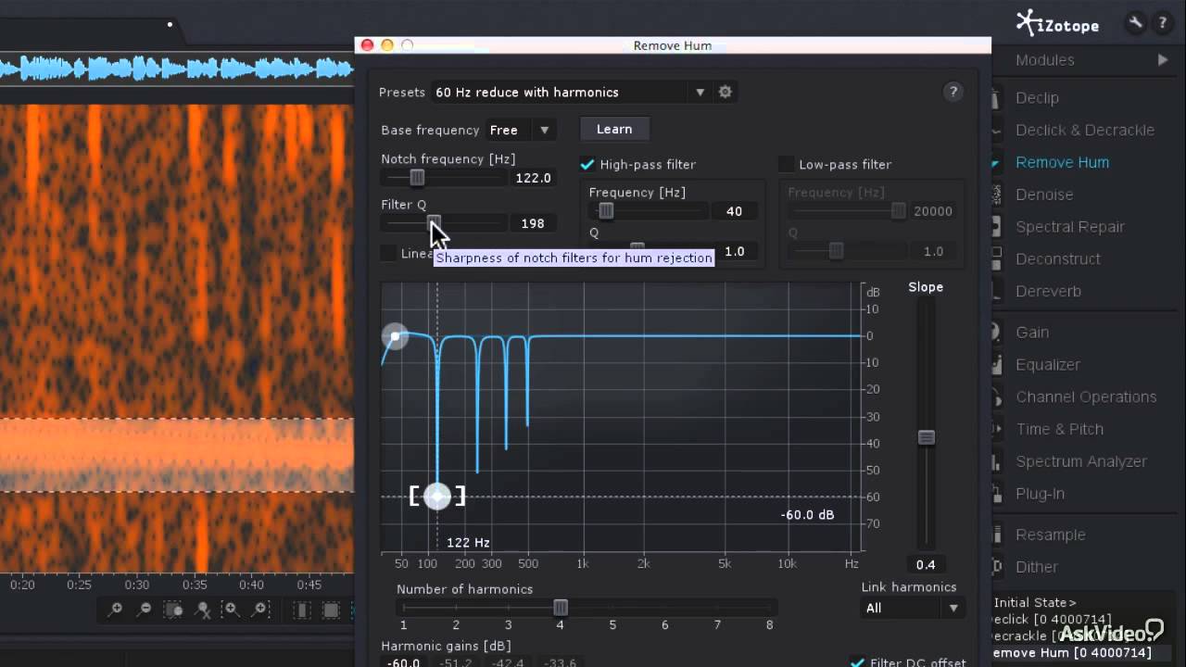
Task: Click the Dither module icon
Action: tap(997, 567)
